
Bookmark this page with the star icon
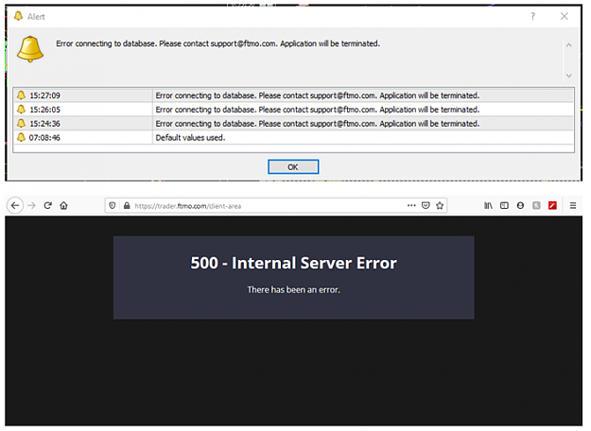point(440,205)
